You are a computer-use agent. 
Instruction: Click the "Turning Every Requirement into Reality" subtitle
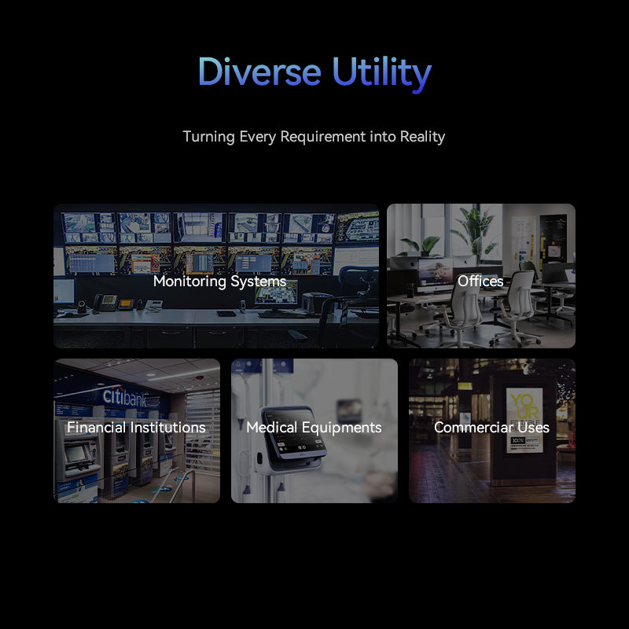point(314,137)
